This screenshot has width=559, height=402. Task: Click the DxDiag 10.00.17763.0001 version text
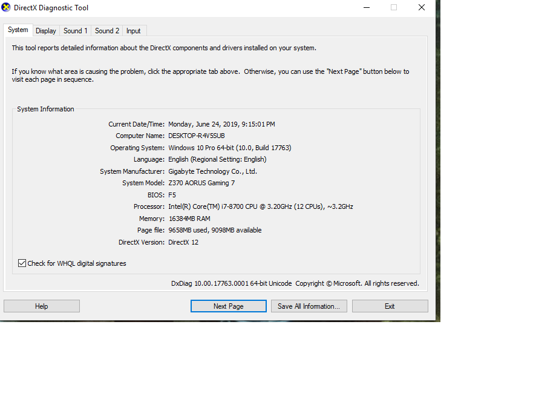231,283
